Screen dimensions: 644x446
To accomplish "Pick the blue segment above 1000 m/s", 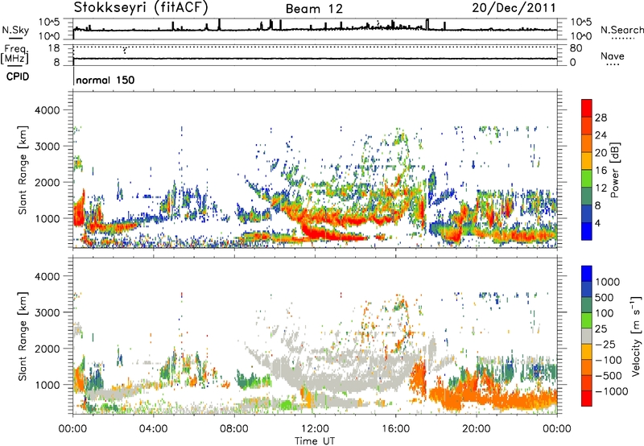I will click(x=587, y=274).
